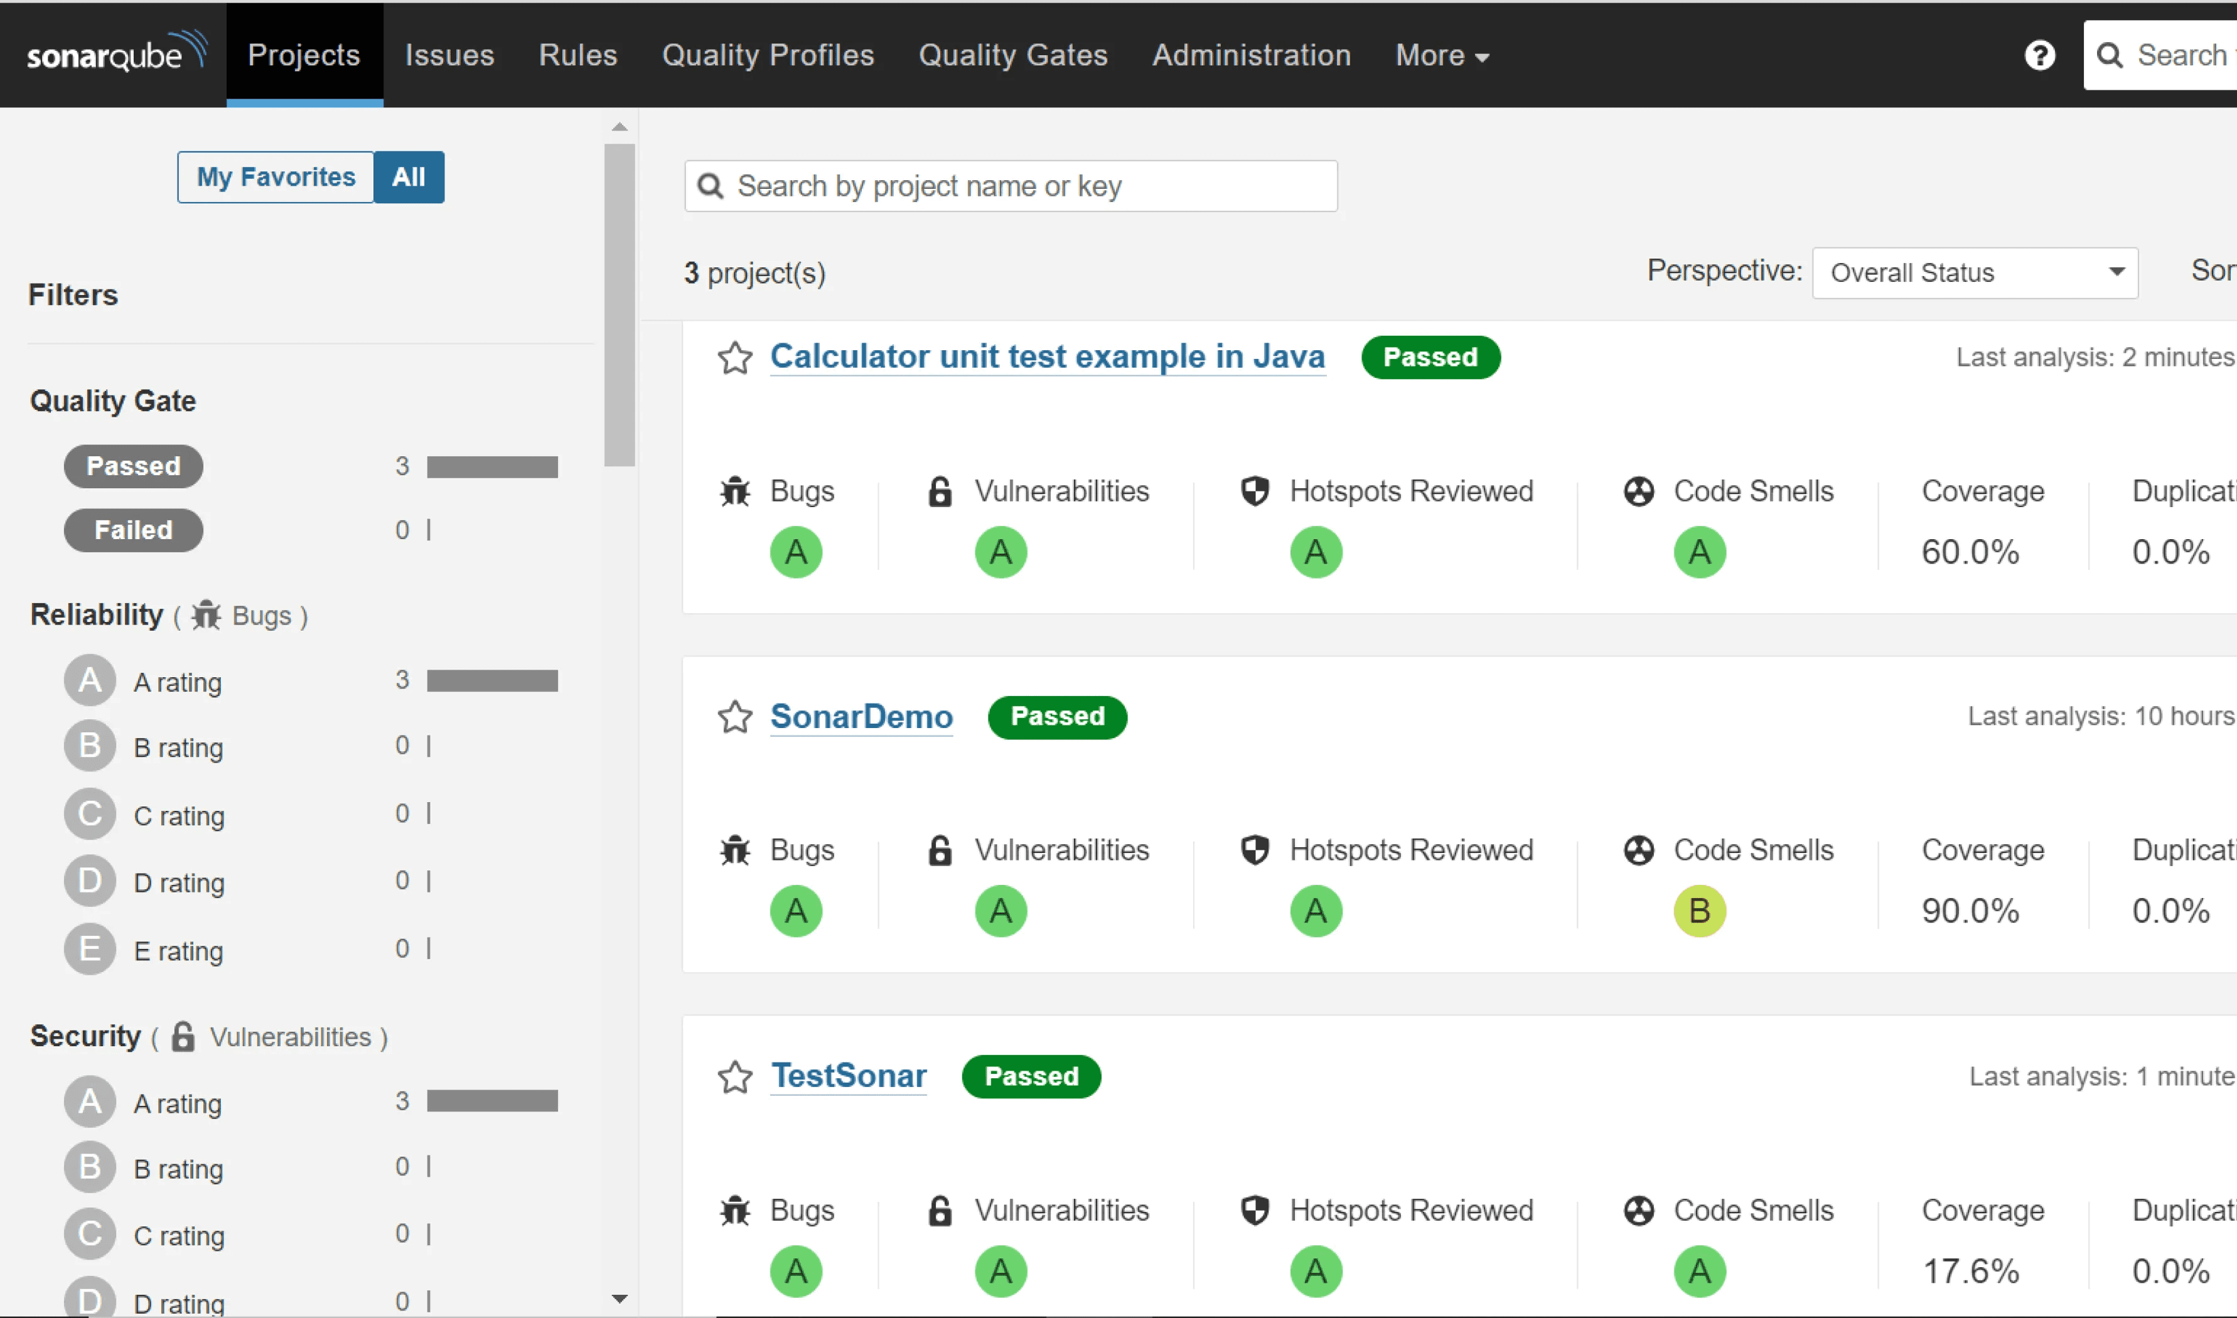The height and width of the screenshot is (1318, 2237).
Task: Star the SonarDemo project as favorite
Action: [x=734, y=717]
